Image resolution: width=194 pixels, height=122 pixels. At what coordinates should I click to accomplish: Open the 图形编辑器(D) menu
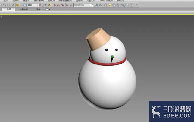pyautogui.click(x=65, y=1)
